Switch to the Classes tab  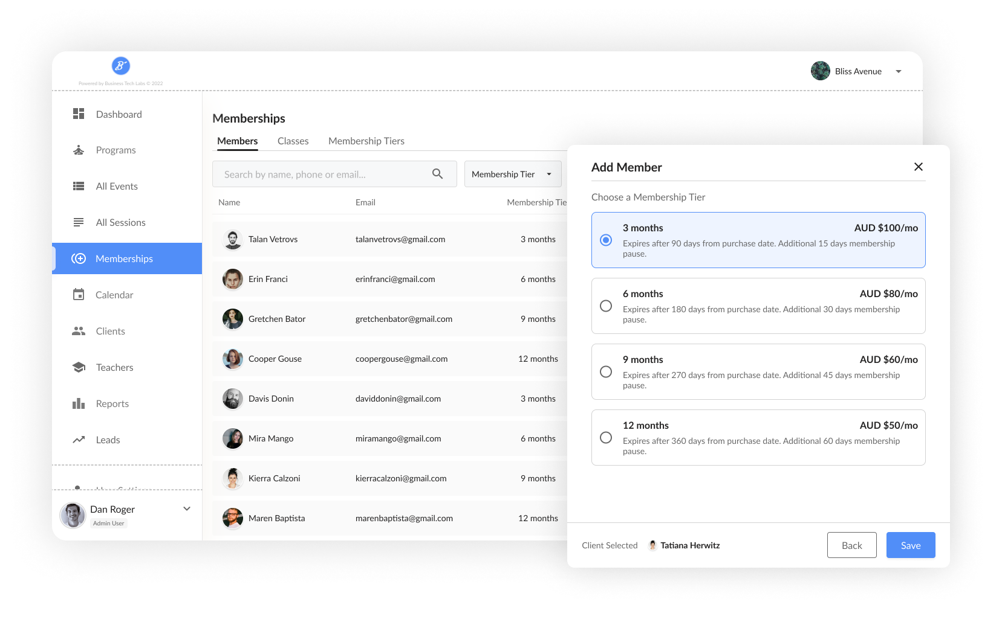[x=293, y=141]
